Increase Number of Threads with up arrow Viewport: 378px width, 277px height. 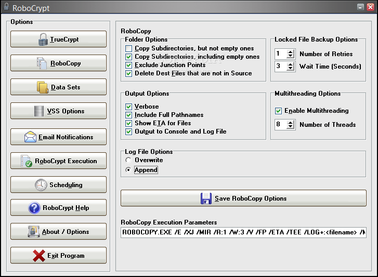click(291, 122)
